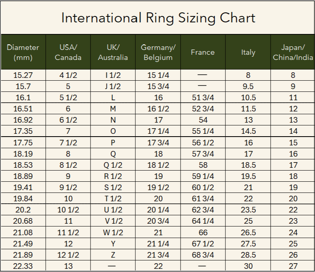The height and width of the screenshot is (272, 315).
Task: Click the International Ring Sizing Chart title
Action: tap(158, 18)
